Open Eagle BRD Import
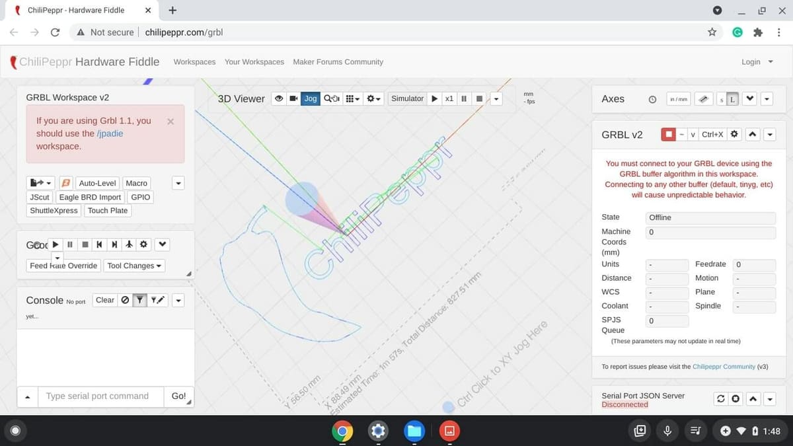The image size is (793, 446). tap(90, 197)
